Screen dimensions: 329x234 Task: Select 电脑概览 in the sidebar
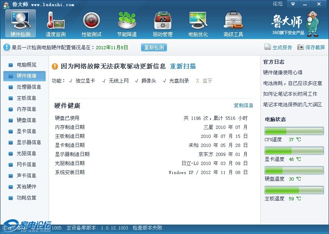[26, 65]
